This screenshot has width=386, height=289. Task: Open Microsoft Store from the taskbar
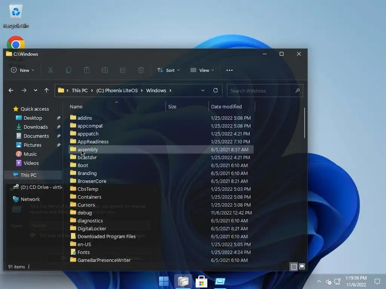[201, 281]
